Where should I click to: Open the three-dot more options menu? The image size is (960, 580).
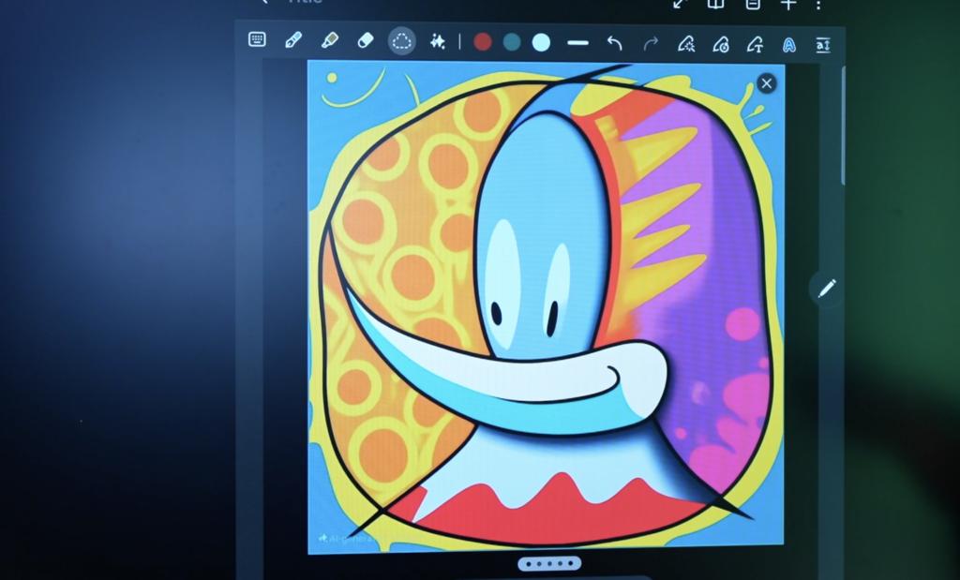click(x=818, y=5)
